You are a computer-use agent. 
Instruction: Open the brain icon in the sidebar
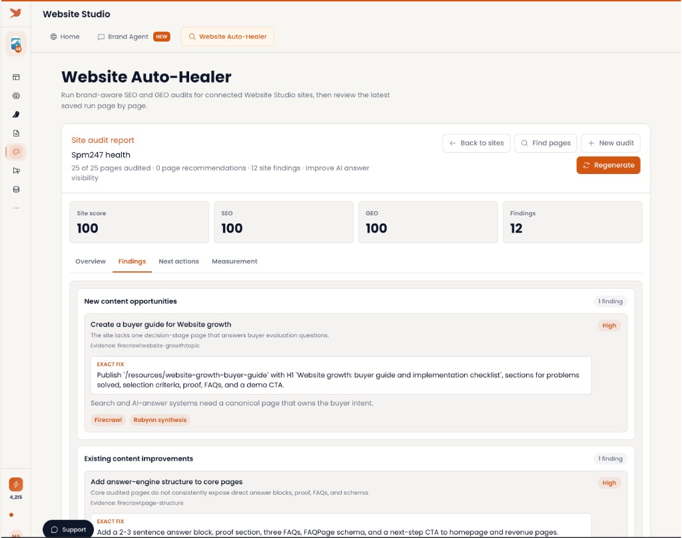coord(16,96)
